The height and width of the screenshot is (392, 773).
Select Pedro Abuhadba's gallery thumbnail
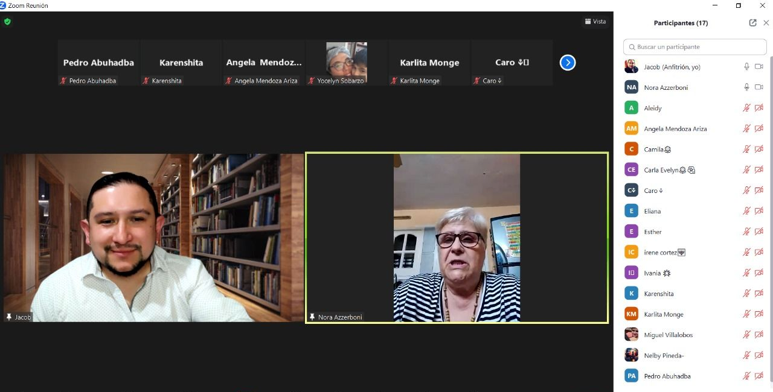pyautogui.click(x=98, y=63)
